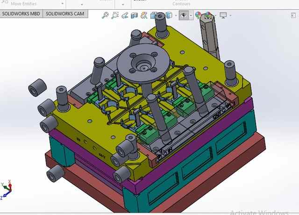
Task: Toggle Hide/Show Items eye button
Action: pyautogui.click(x=184, y=15)
